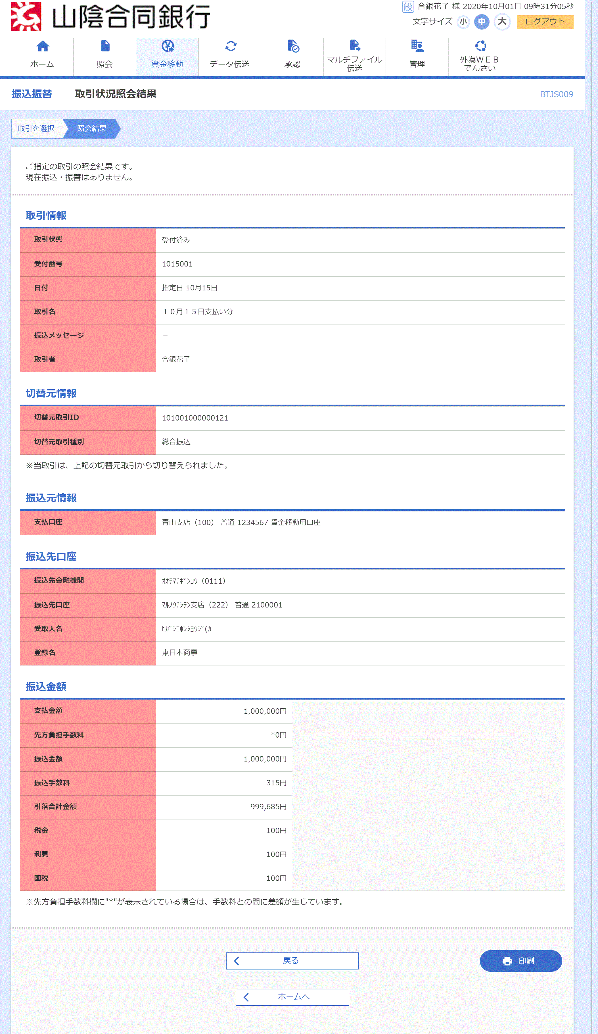Open the ホーム menu label

pyautogui.click(x=42, y=64)
